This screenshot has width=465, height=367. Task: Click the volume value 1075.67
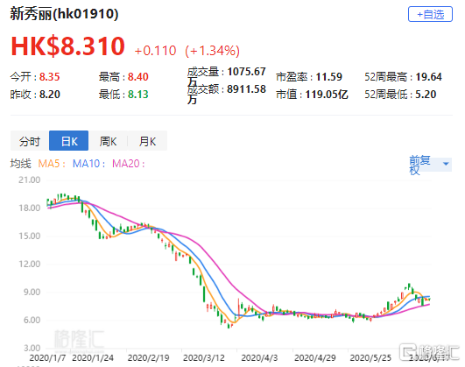[246, 72]
